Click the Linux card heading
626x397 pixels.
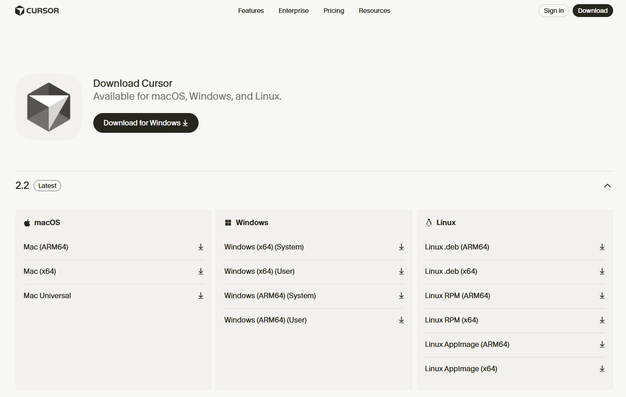tap(446, 222)
